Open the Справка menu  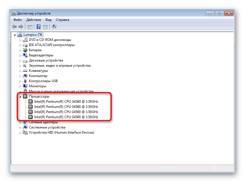(62, 20)
